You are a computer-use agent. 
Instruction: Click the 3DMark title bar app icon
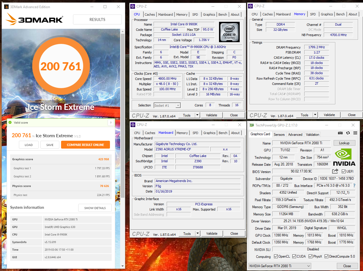[6, 7]
